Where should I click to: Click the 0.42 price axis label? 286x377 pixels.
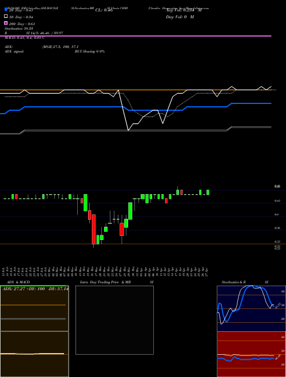277,200
